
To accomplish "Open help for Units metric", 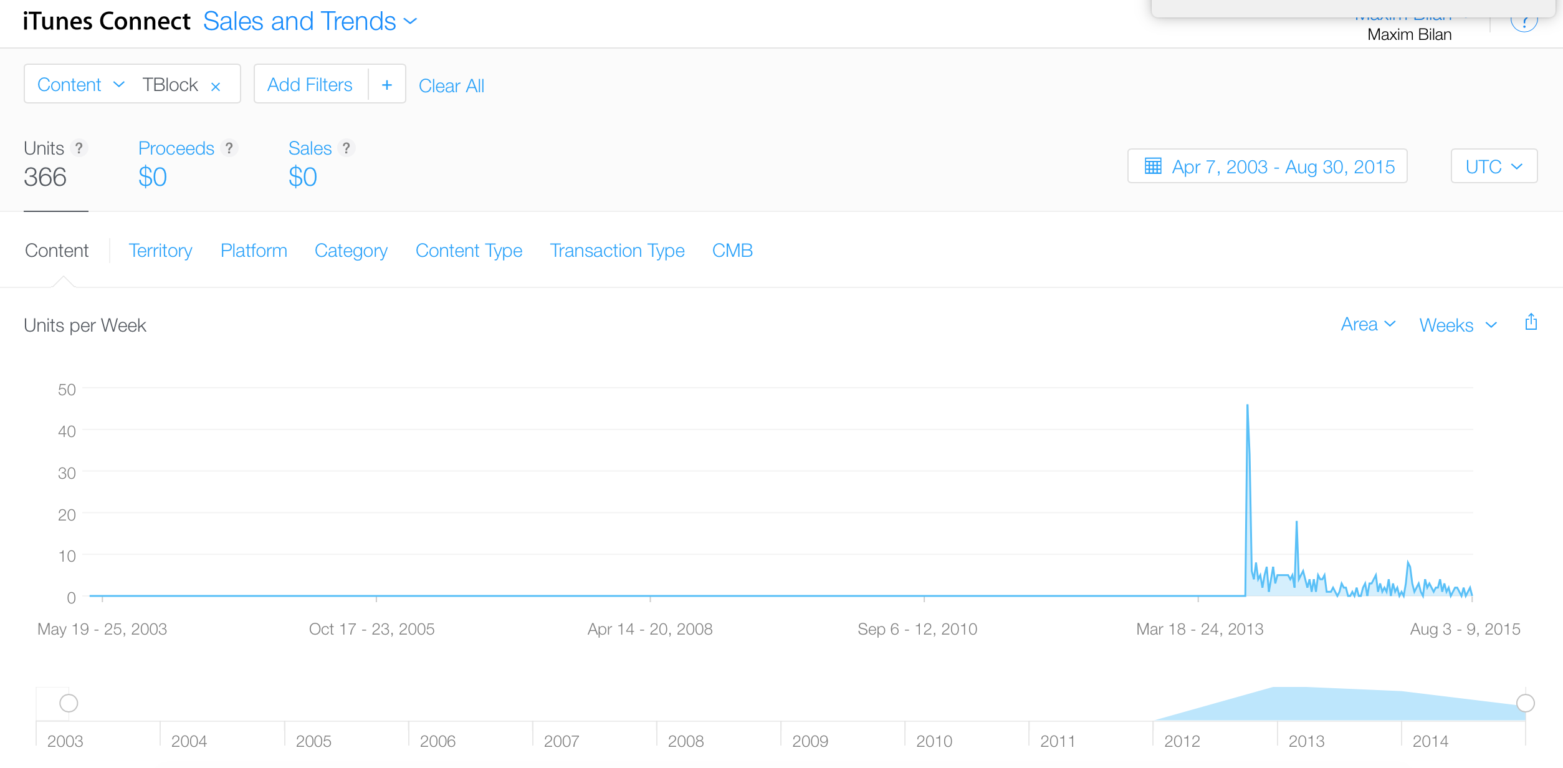I will [79, 148].
